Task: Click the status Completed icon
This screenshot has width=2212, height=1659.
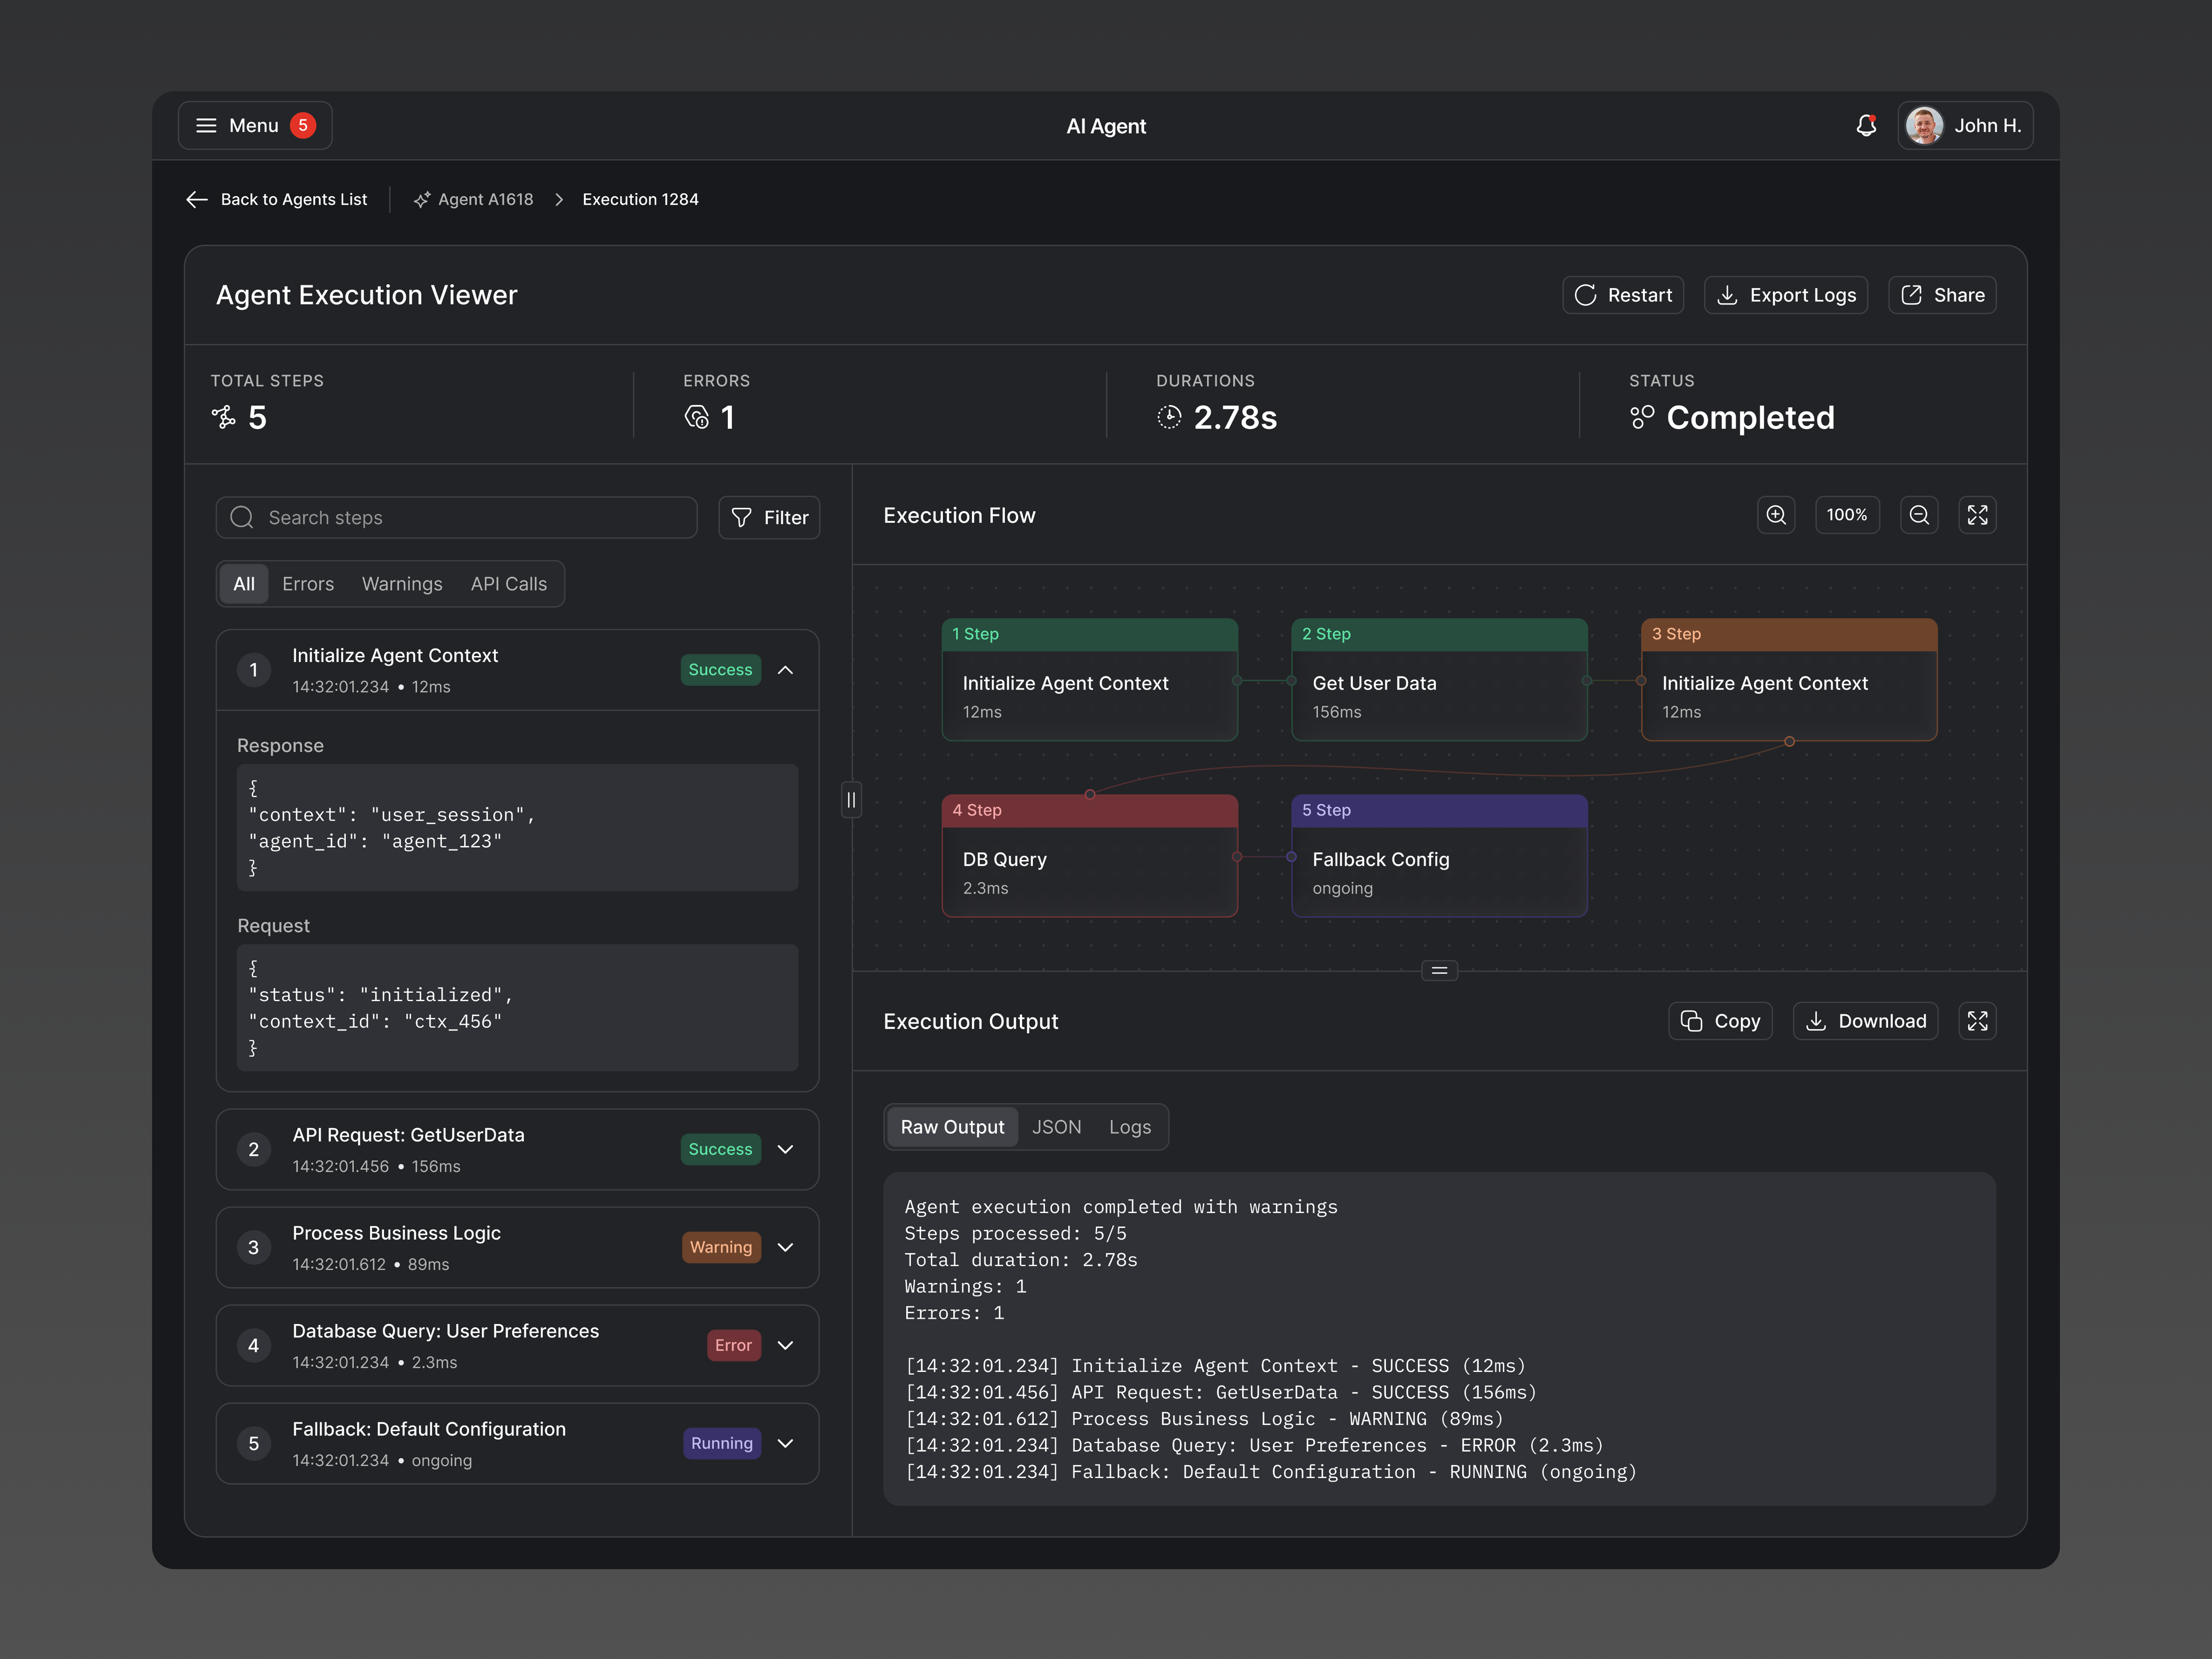Action: point(1642,417)
